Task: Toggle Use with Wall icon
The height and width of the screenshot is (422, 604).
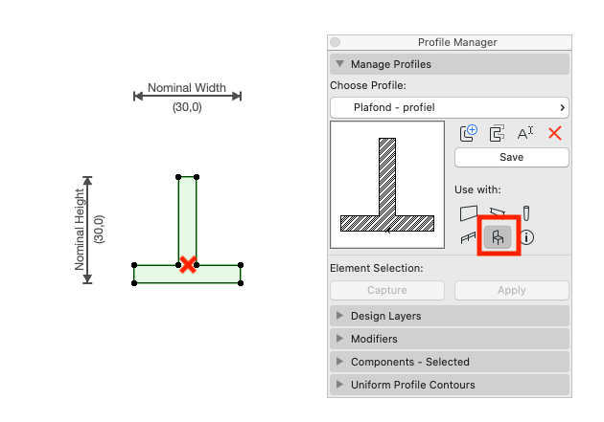Action: pyautogui.click(x=469, y=213)
